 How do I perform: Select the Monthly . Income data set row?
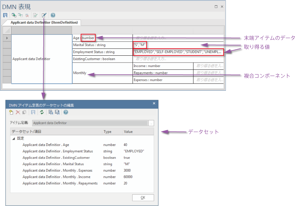tap(56, 177)
